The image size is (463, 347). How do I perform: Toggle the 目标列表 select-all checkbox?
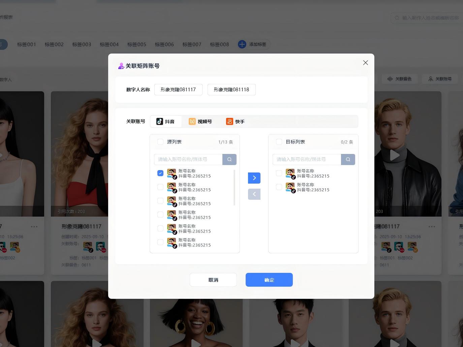coord(279,142)
